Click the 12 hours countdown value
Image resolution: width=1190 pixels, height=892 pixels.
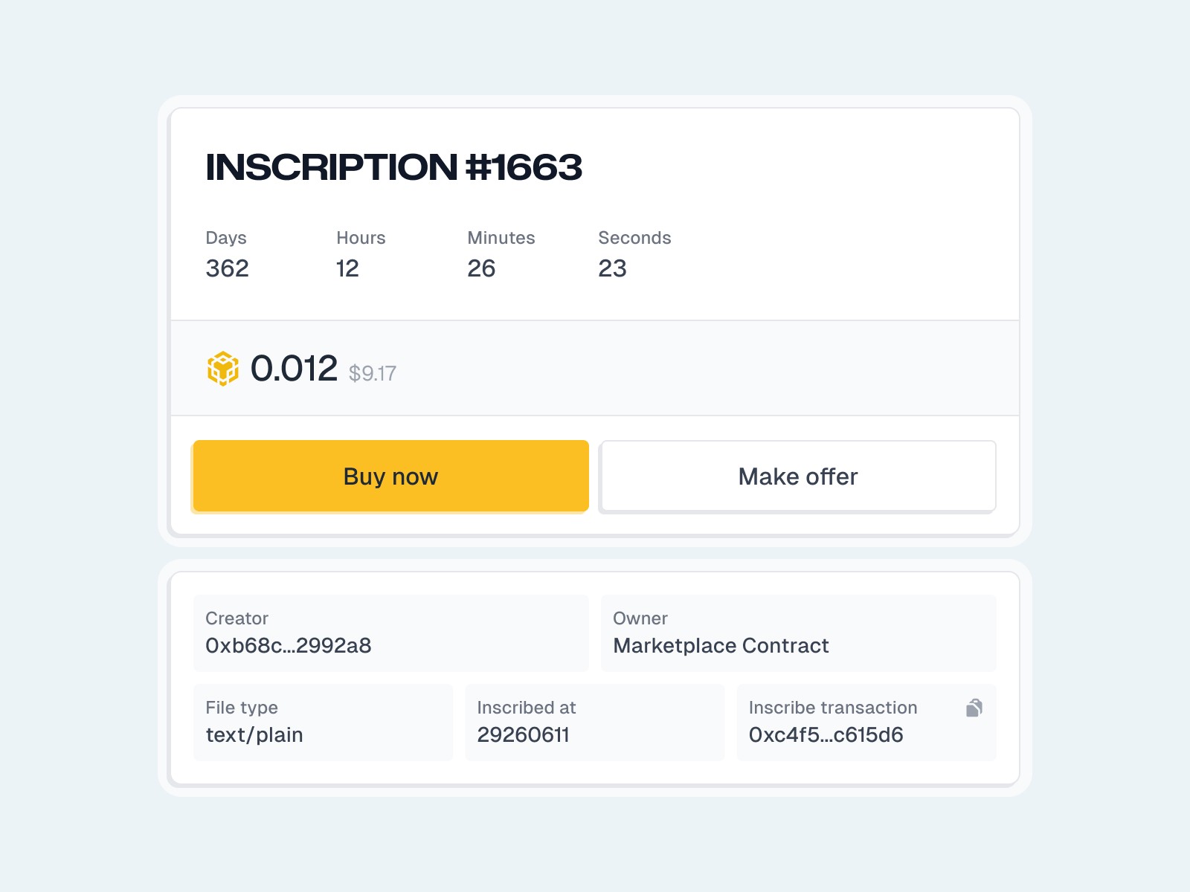tap(347, 268)
